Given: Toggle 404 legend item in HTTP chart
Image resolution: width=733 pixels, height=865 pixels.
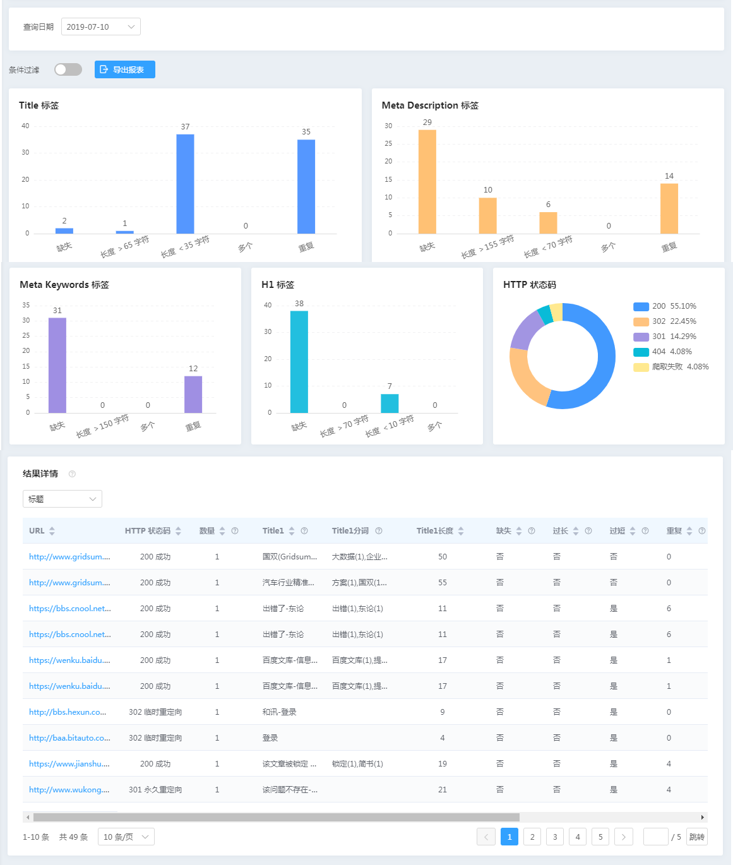Looking at the screenshot, I should pos(663,352).
